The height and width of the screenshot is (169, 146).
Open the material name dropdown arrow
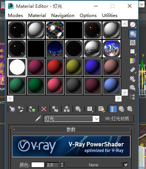96,119
